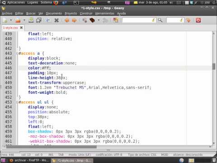The image size is (217, 163).
Task: Click the Save All toolbar icon
Action: [39, 20]
